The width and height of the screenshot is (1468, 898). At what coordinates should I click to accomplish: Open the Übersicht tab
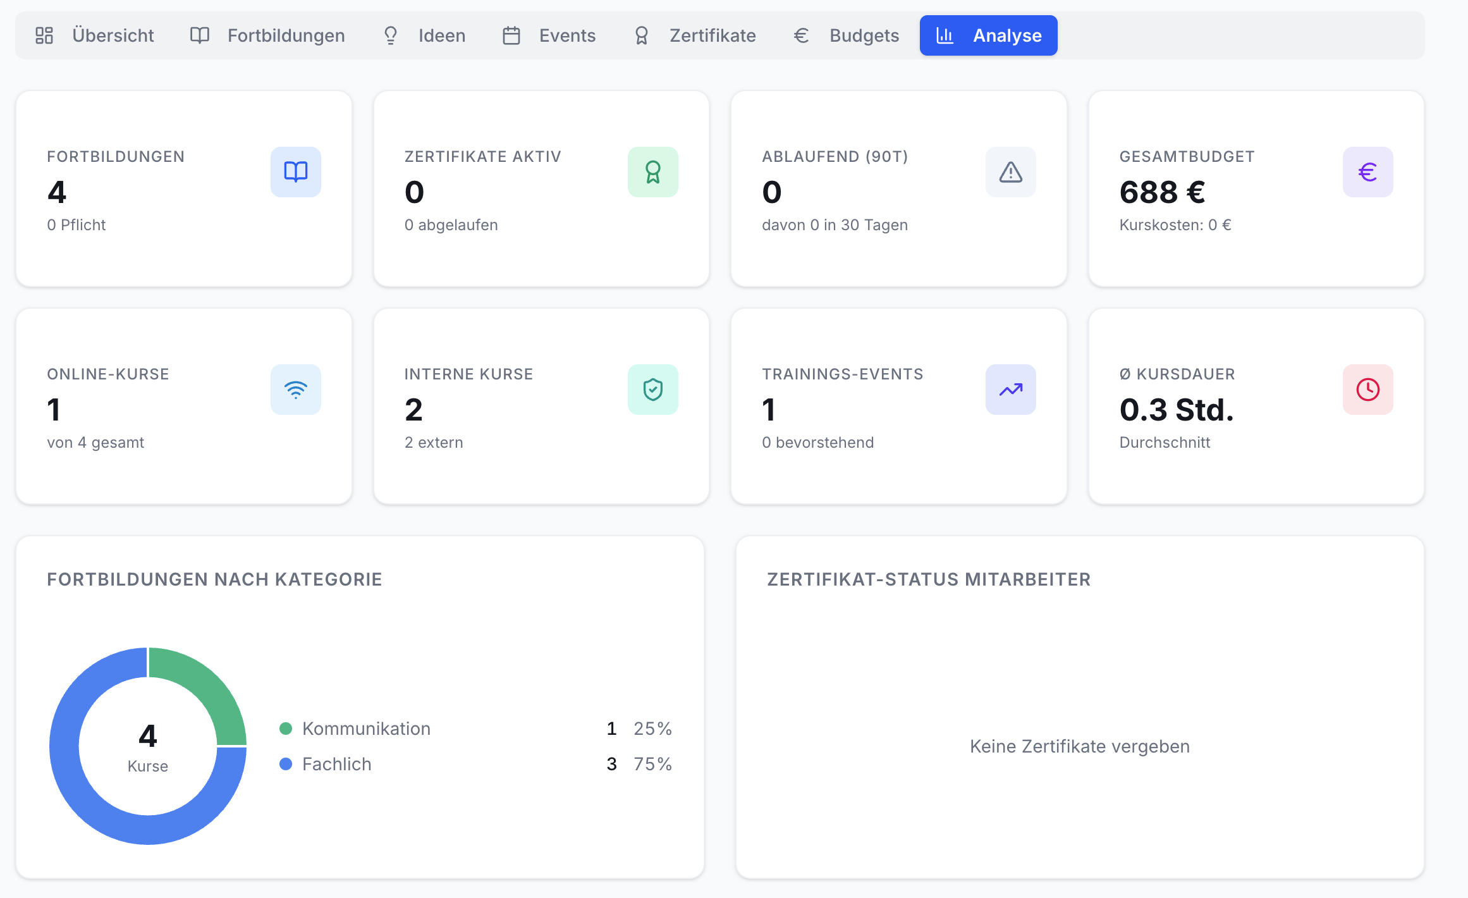click(95, 35)
